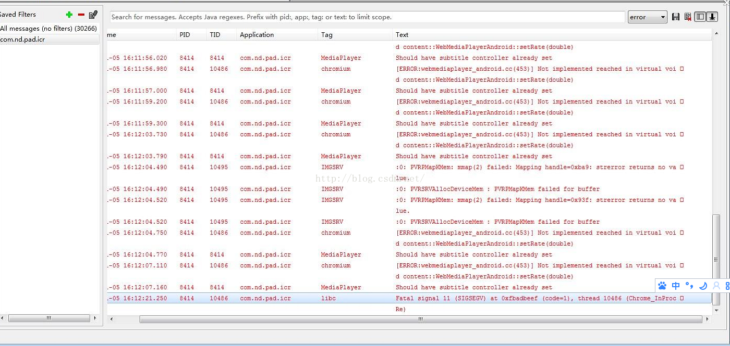Image resolution: width=730 pixels, height=346 pixels.
Task: Focus the message search field
Action: pyautogui.click(x=367, y=17)
